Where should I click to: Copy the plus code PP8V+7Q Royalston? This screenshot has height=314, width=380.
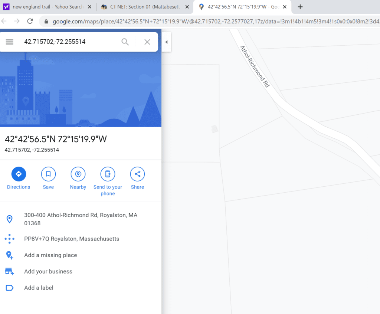point(72,239)
